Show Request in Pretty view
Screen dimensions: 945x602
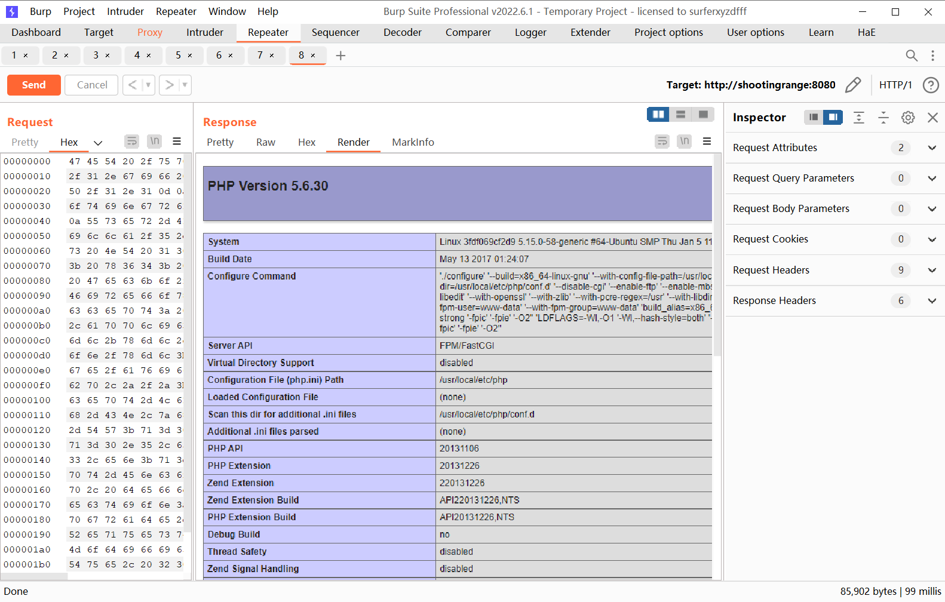(25, 142)
